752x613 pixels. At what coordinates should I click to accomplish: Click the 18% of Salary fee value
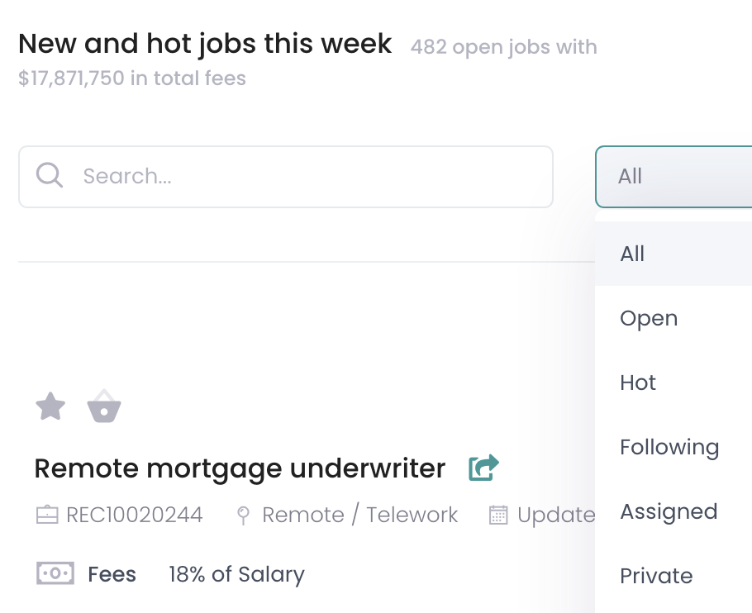[x=236, y=574]
